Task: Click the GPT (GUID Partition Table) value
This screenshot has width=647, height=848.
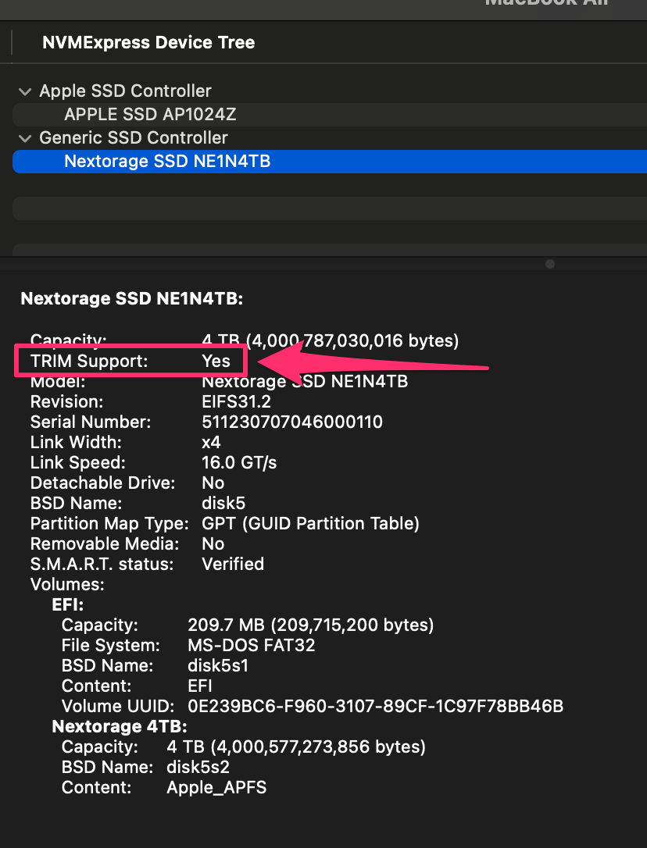Action: click(x=310, y=523)
